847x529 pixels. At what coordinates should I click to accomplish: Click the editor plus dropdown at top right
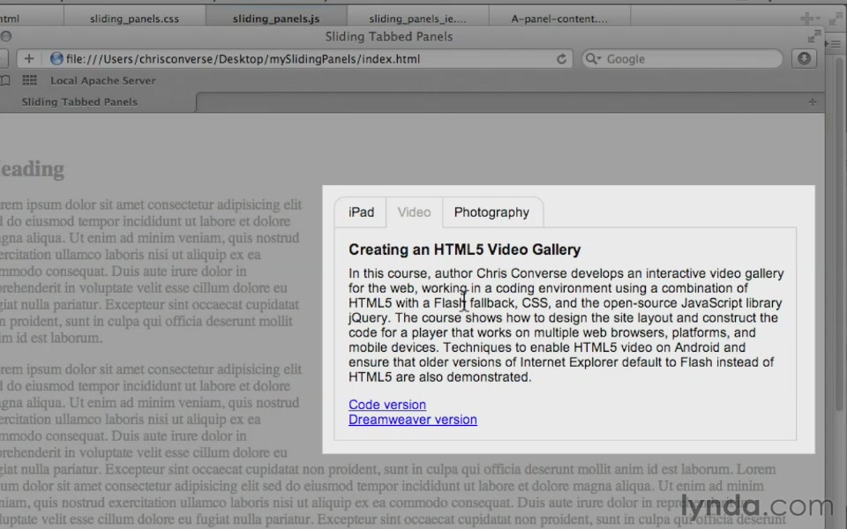[x=810, y=19]
